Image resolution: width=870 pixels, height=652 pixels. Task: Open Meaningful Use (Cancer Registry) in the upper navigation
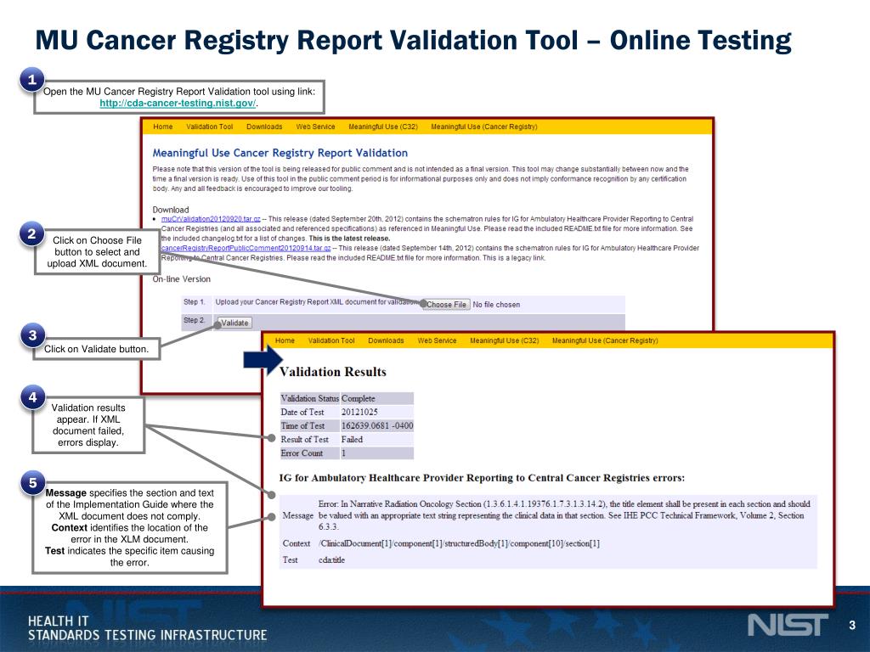[x=483, y=126]
